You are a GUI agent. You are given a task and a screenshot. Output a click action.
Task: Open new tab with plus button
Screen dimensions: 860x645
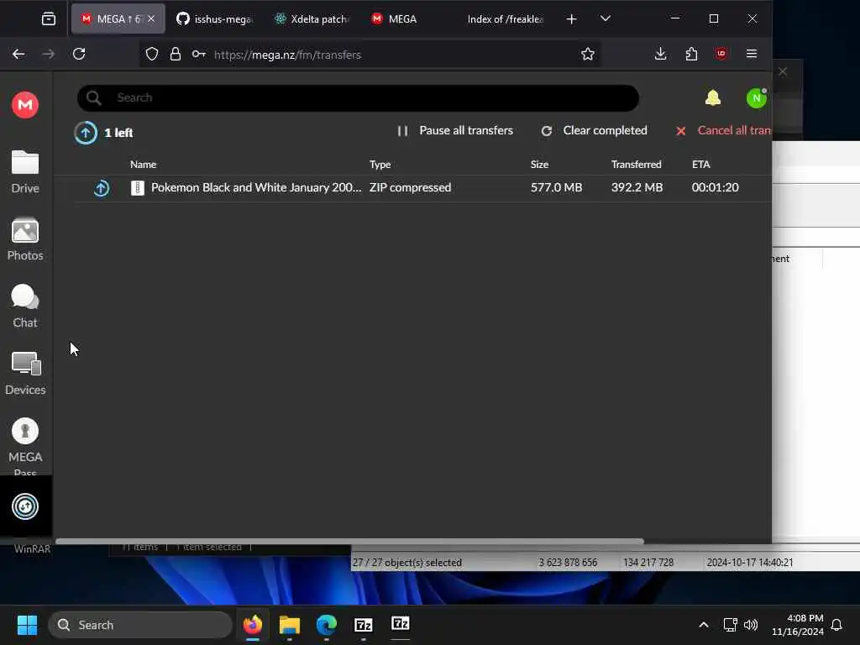point(571,19)
